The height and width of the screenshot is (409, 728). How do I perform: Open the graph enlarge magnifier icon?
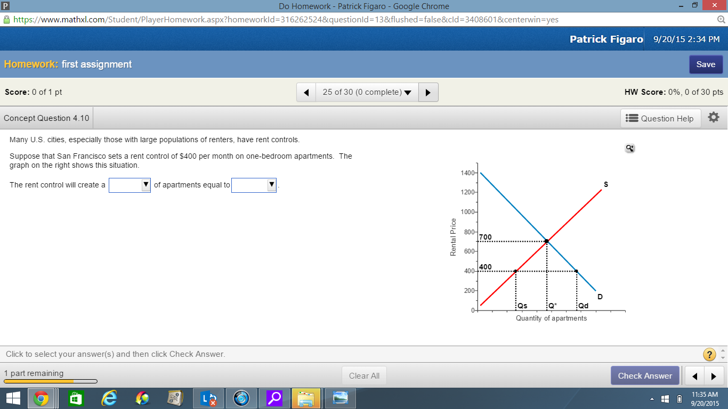click(629, 148)
